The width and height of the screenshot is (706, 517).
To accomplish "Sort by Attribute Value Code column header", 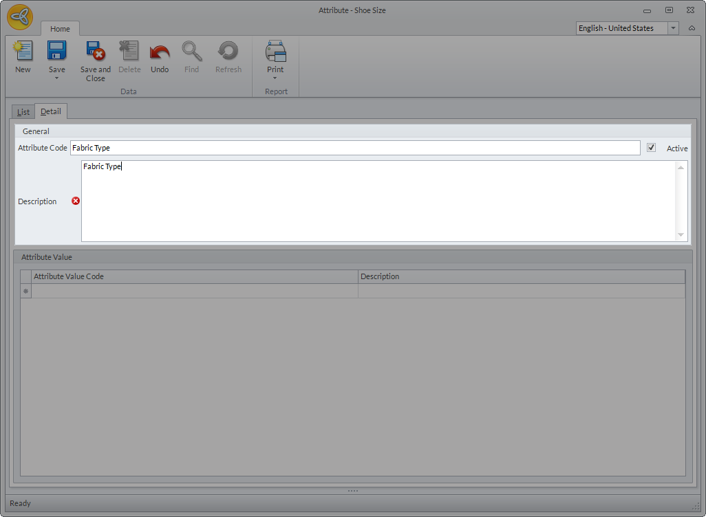I will 195,276.
